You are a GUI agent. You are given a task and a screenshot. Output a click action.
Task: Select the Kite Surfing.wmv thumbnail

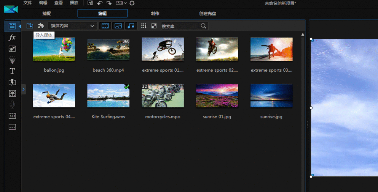point(108,96)
